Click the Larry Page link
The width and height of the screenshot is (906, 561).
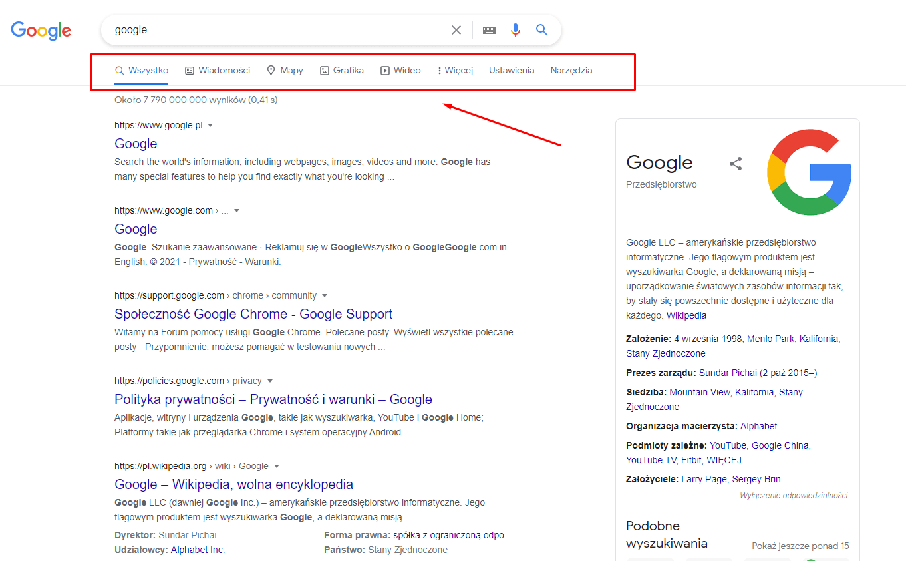point(704,479)
